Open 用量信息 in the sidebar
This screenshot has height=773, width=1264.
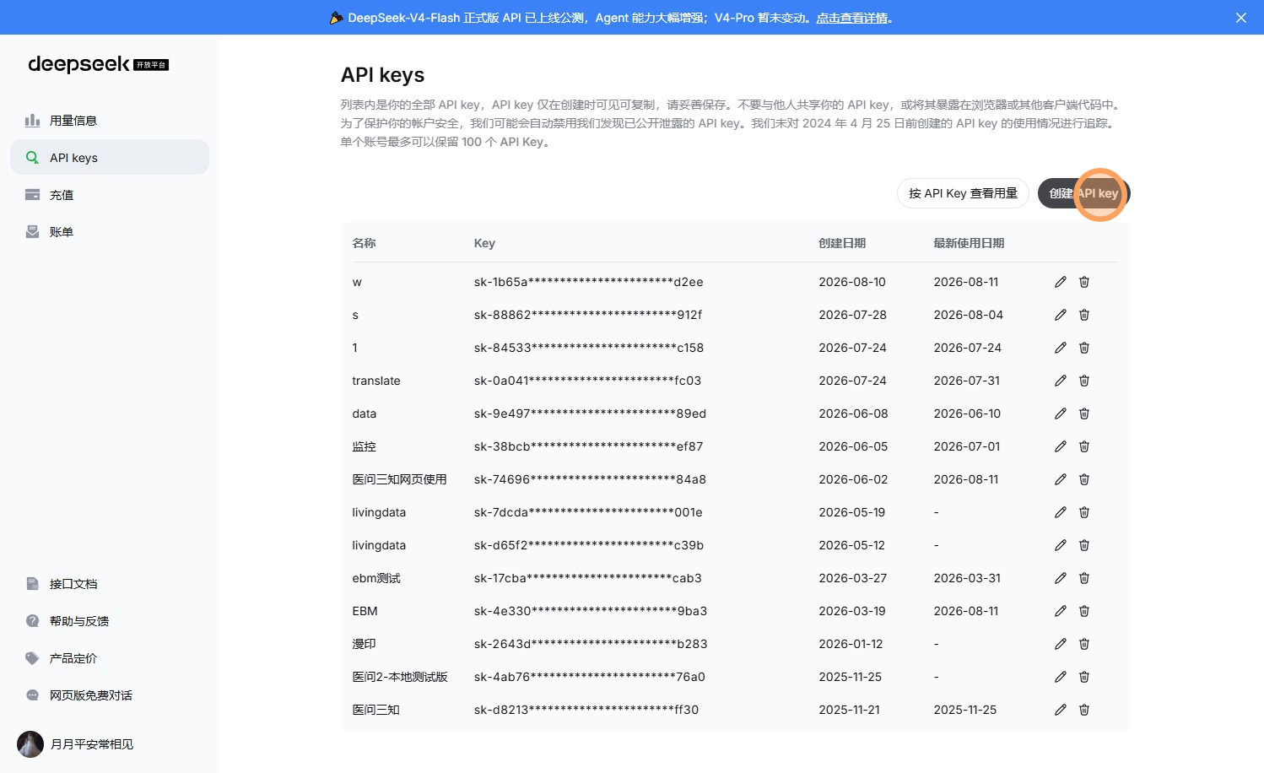click(110, 121)
